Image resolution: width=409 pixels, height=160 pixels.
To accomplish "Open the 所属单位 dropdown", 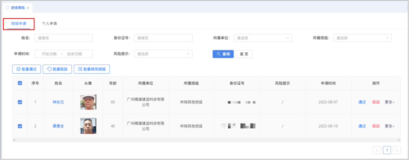I will tap(263, 38).
